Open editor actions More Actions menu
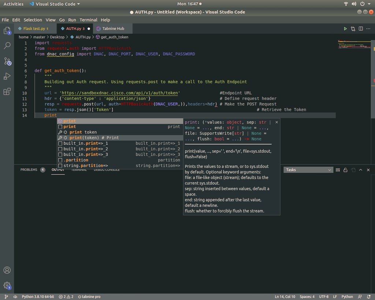 tap(368, 28)
